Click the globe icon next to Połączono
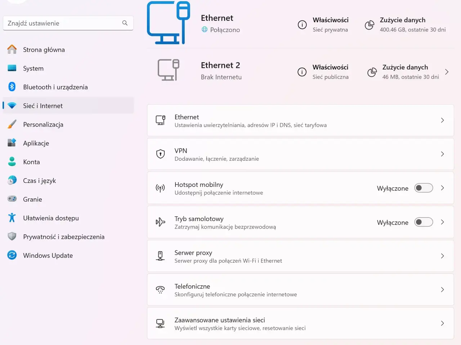 [x=205, y=29]
